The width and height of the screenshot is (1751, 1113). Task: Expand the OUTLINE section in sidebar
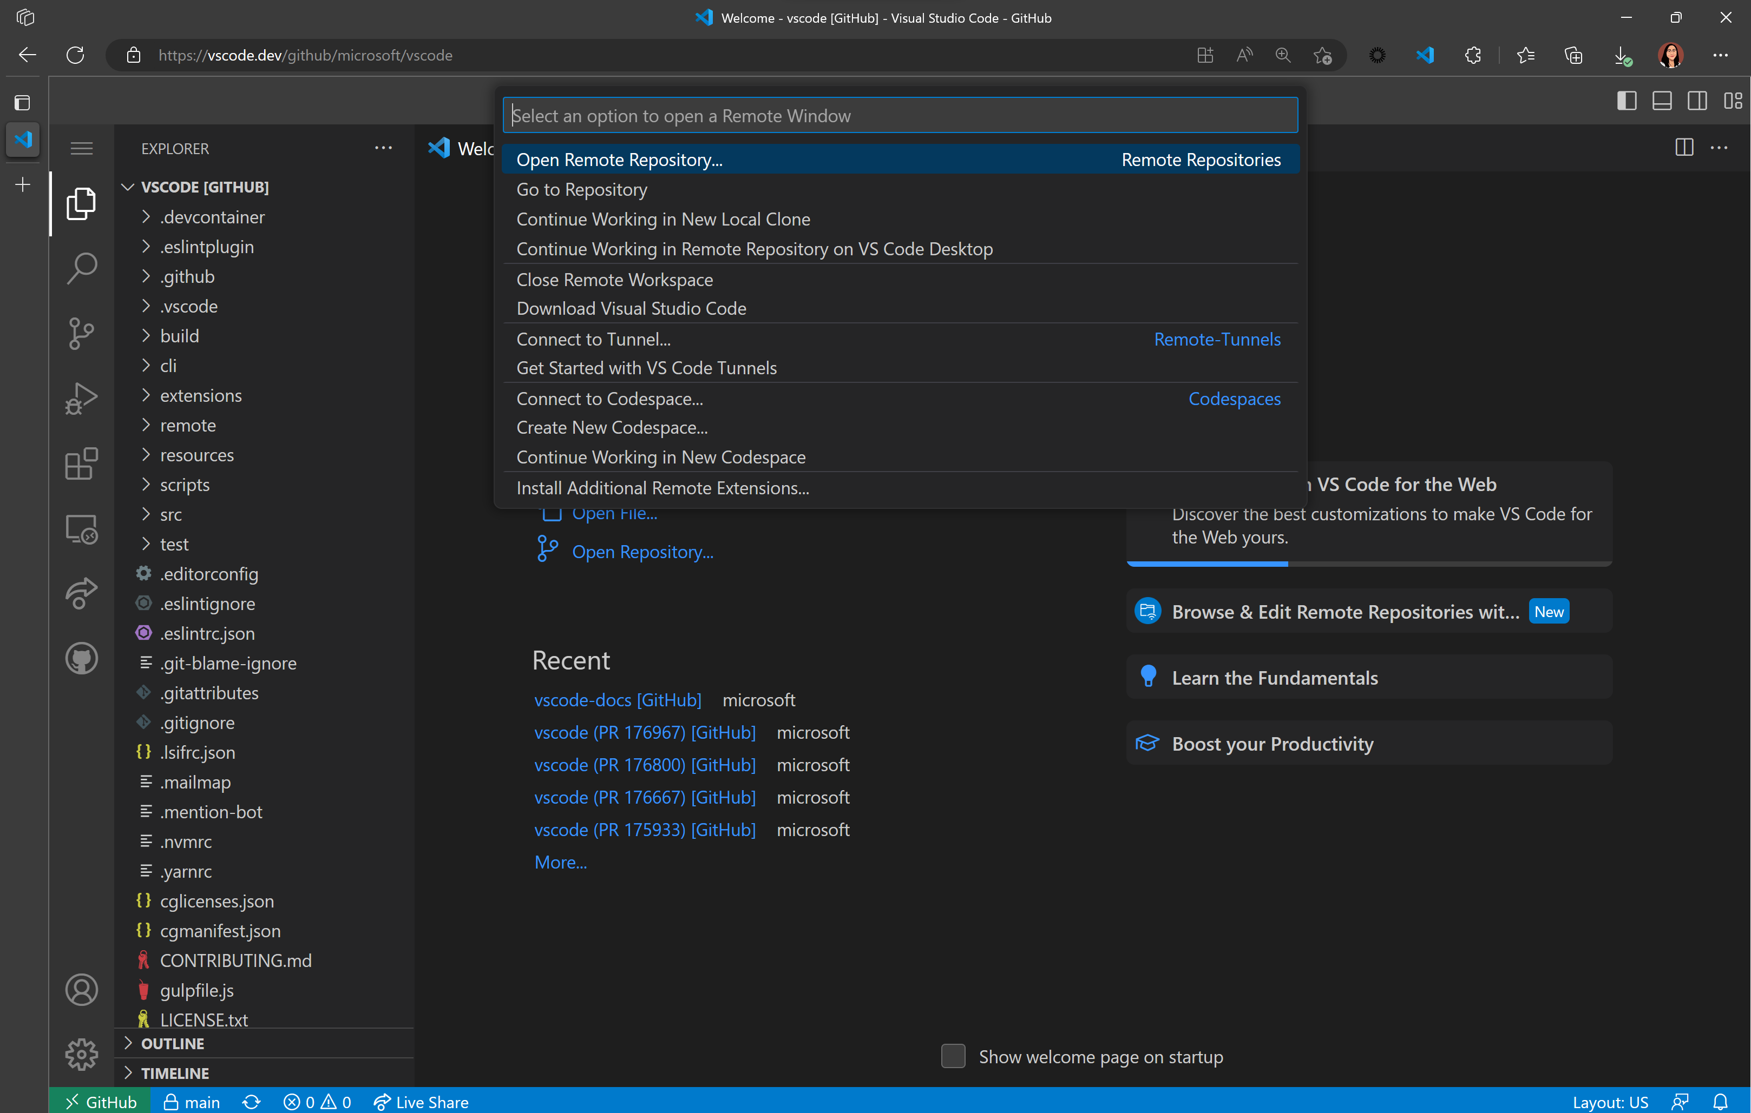pyautogui.click(x=129, y=1043)
